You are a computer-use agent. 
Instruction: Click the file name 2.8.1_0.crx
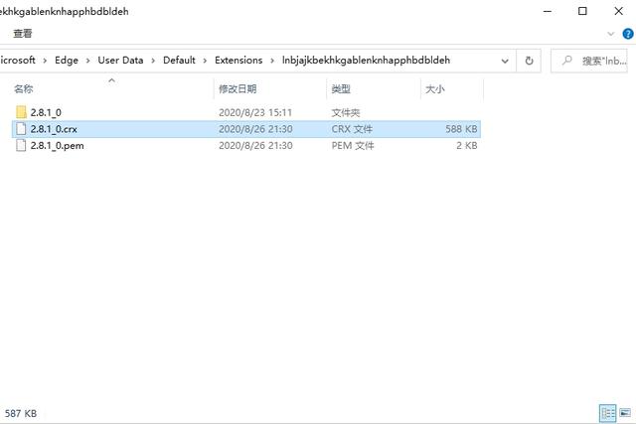54,129
